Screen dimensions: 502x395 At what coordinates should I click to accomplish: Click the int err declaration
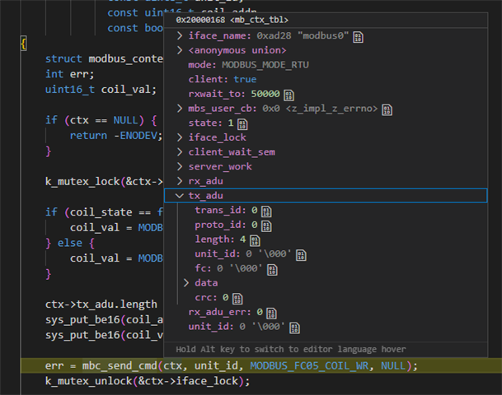70,74
